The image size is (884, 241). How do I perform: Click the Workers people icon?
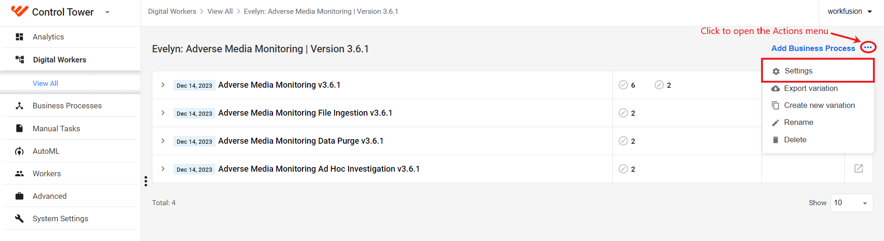(19, 174)
